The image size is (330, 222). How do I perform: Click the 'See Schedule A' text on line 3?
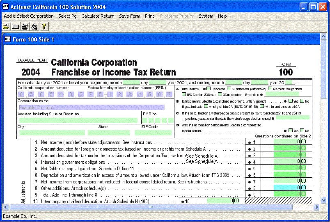coord(202,156)
